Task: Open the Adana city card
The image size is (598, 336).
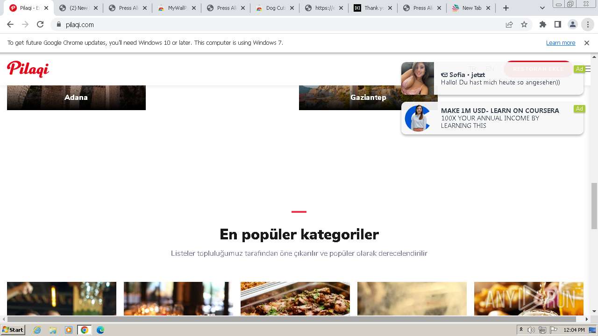Action: point(76,98)
